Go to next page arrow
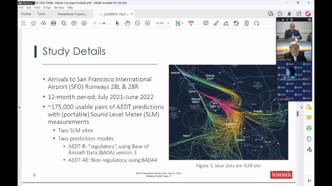332x186 pixels. [x=84, y=23]
